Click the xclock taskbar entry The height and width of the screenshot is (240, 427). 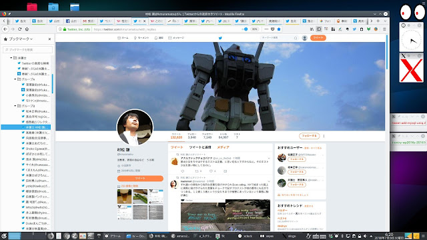coord(246,236)
